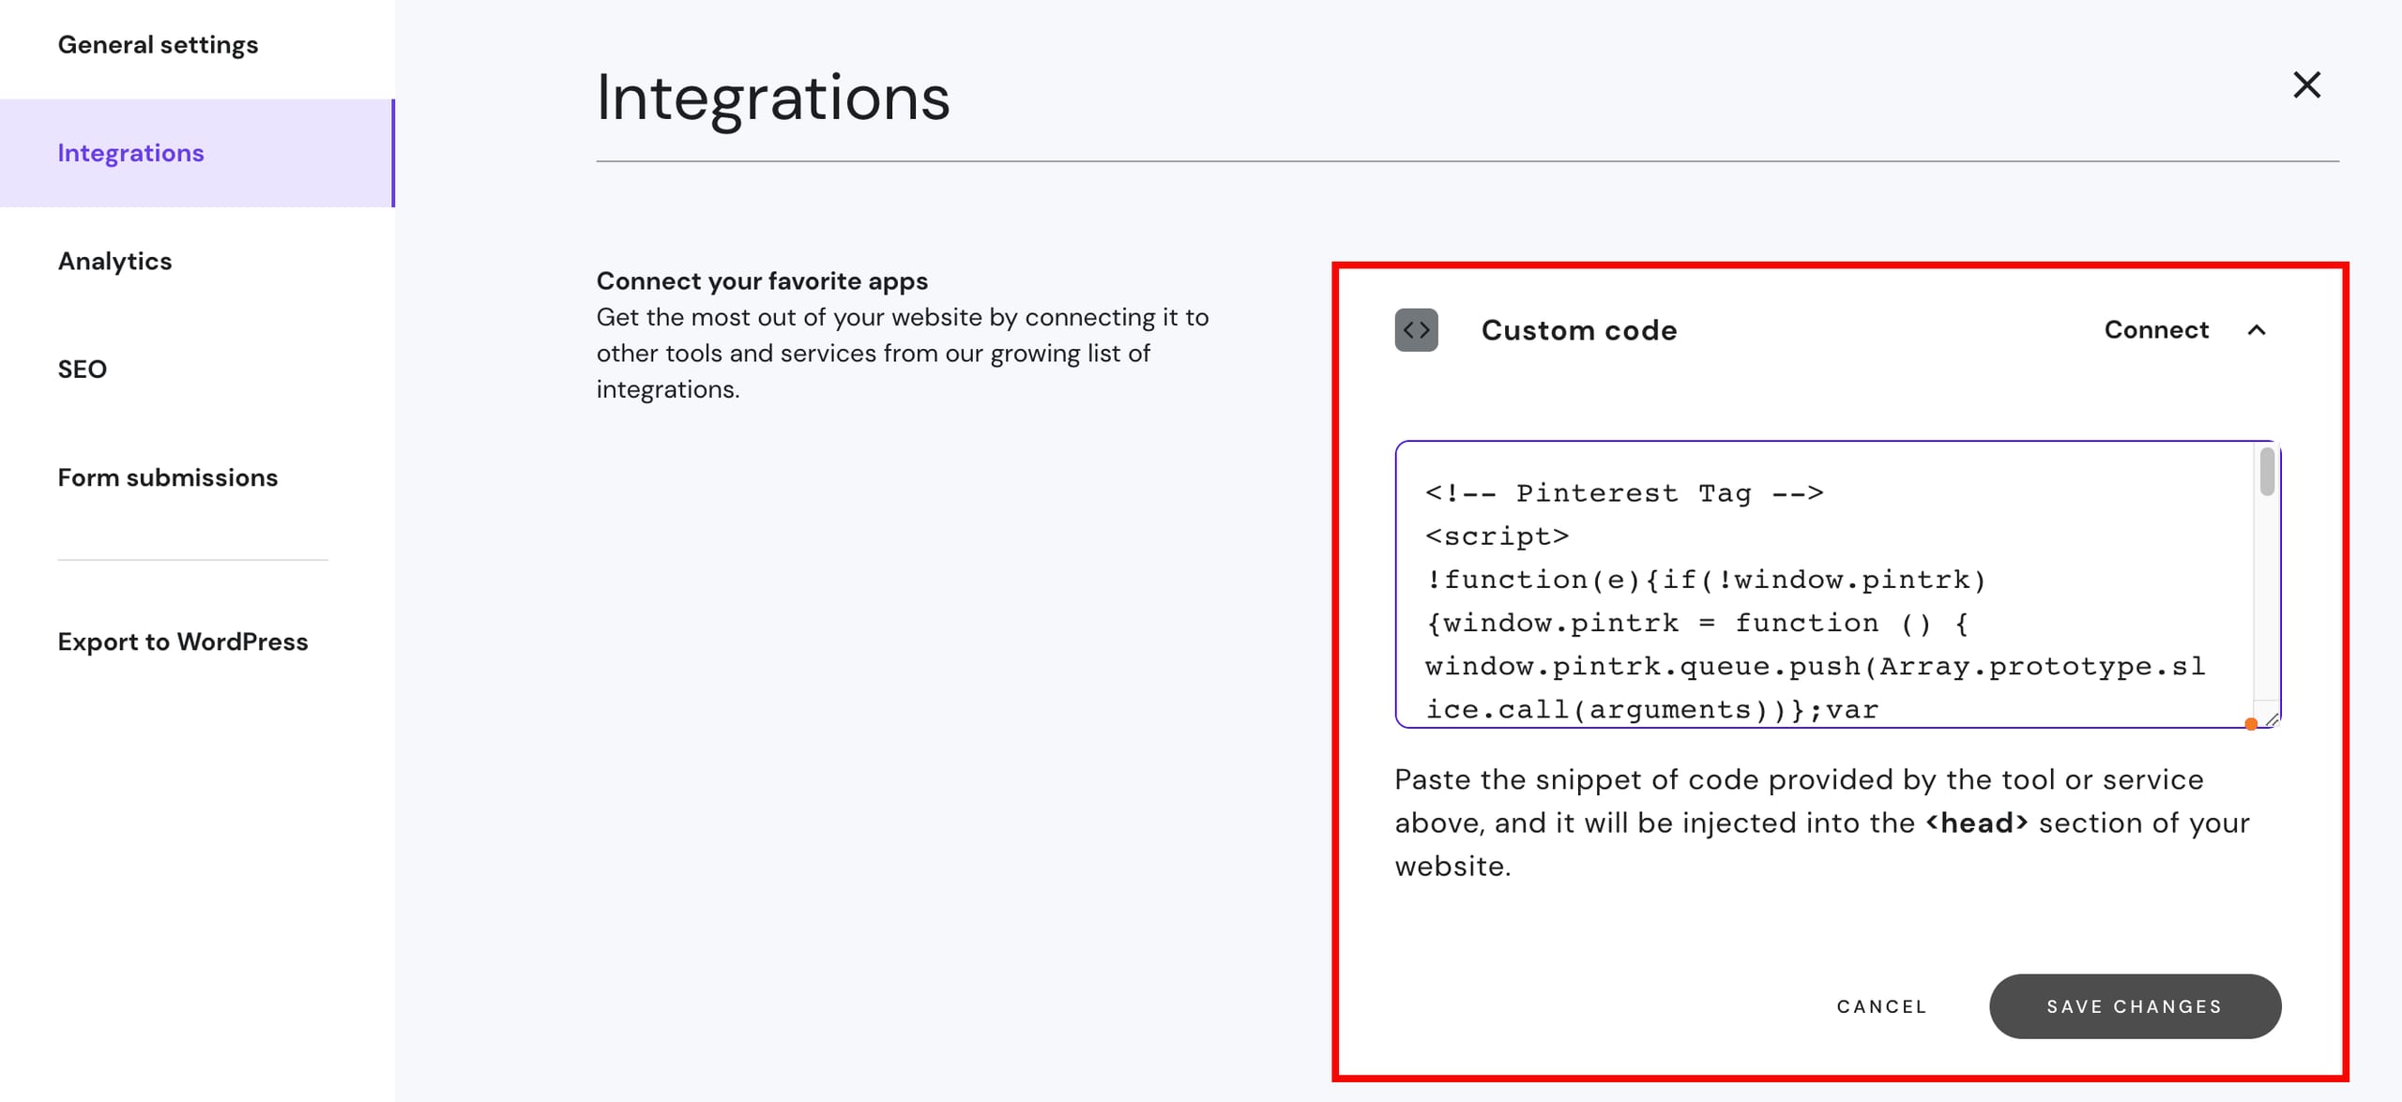View Form submissions page
The image size is (2402, 1102).
(x=168, y=477)
